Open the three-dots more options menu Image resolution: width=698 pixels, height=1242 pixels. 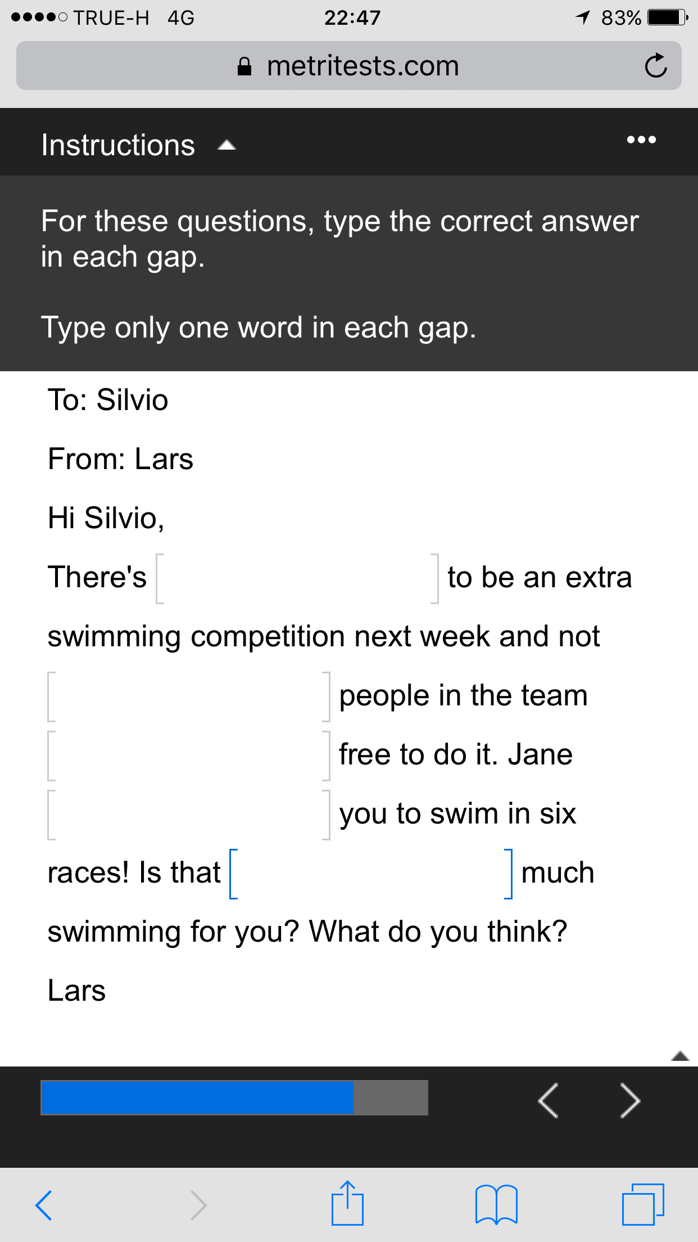(641, 139)
